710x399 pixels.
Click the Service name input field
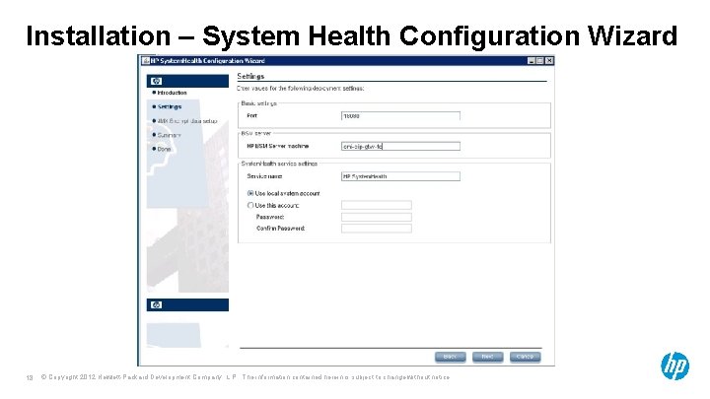click(x=400, y=176)
